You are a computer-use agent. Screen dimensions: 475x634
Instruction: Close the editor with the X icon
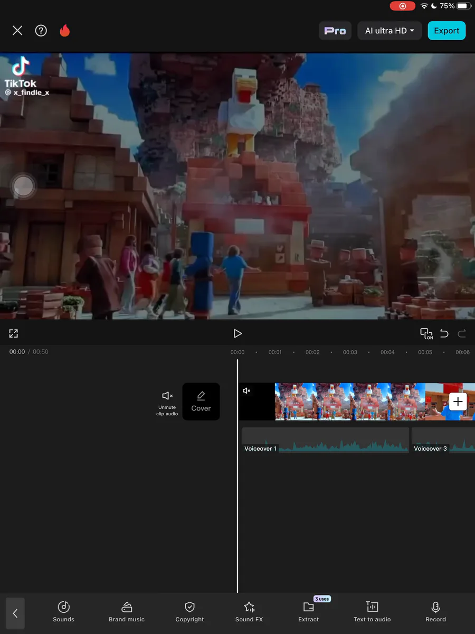coord(17,31)
